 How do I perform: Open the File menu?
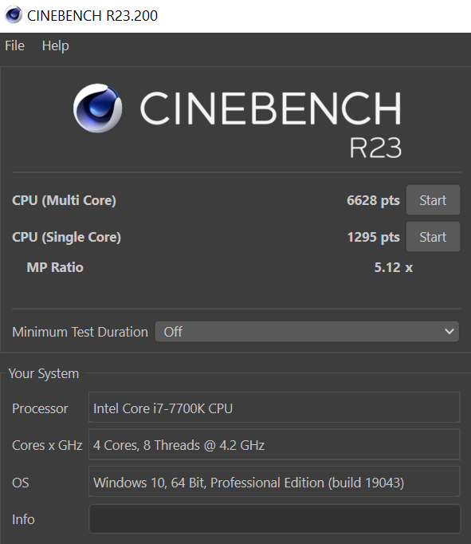[x=14, y=45]
